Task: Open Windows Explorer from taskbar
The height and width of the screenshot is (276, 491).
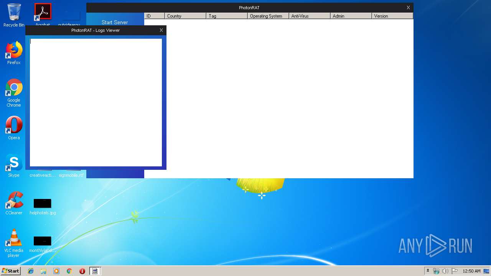Action: coord(43,271)
